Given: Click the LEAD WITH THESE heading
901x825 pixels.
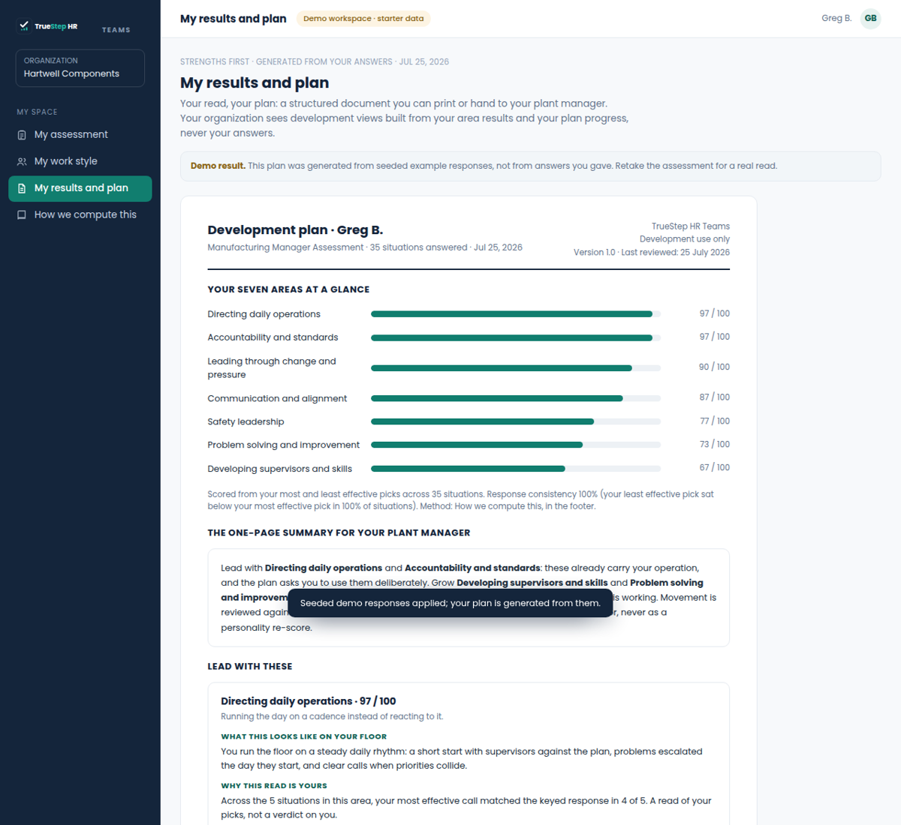Looking at the screenshot, I should tap(250, 667).
